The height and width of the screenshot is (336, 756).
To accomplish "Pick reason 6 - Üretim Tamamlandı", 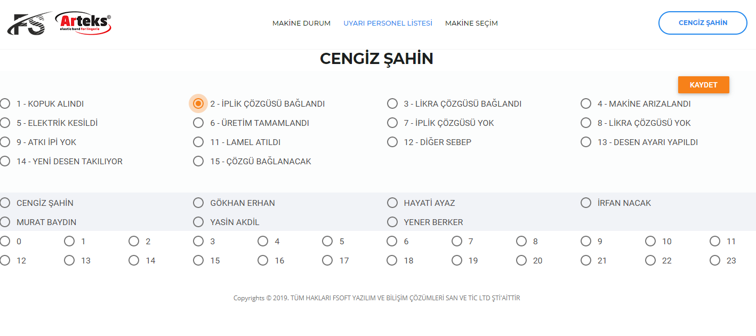I will tap(198, 123).
